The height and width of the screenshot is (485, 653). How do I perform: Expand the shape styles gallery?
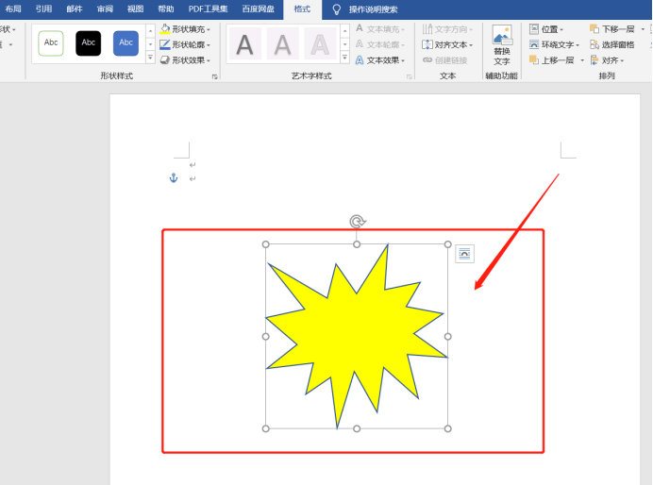(x=150, y=58)
